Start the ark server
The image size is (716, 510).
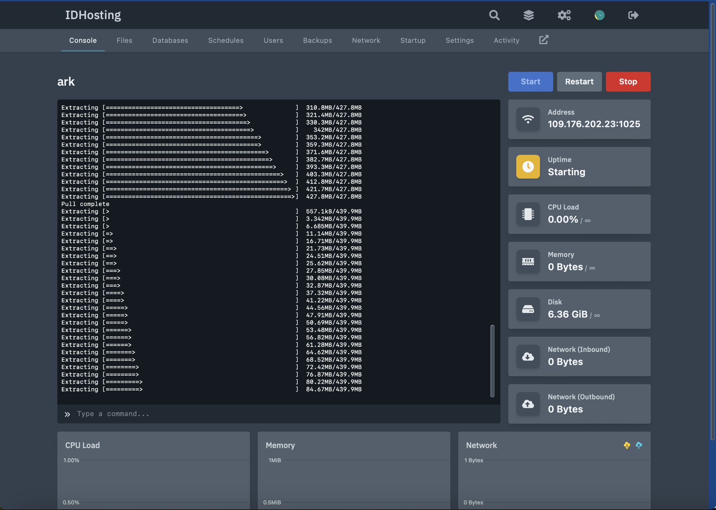tap(530, 82)
